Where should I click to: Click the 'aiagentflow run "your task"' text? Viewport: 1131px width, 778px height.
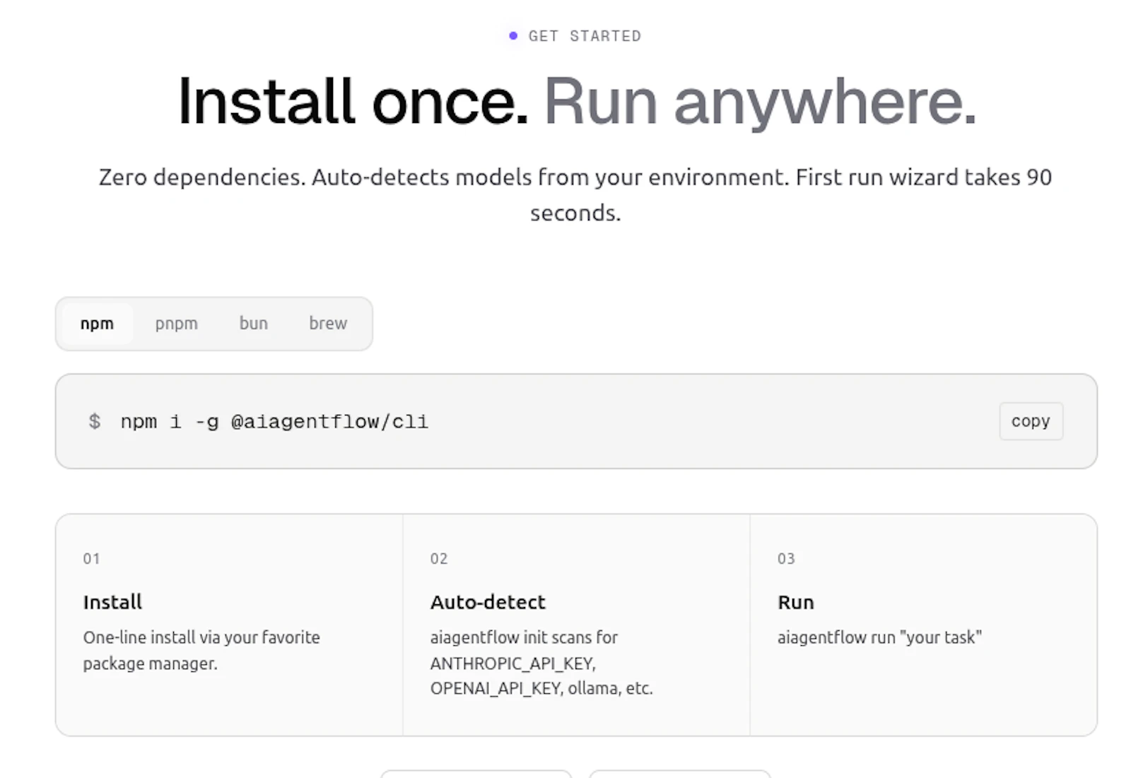point(879,637)
